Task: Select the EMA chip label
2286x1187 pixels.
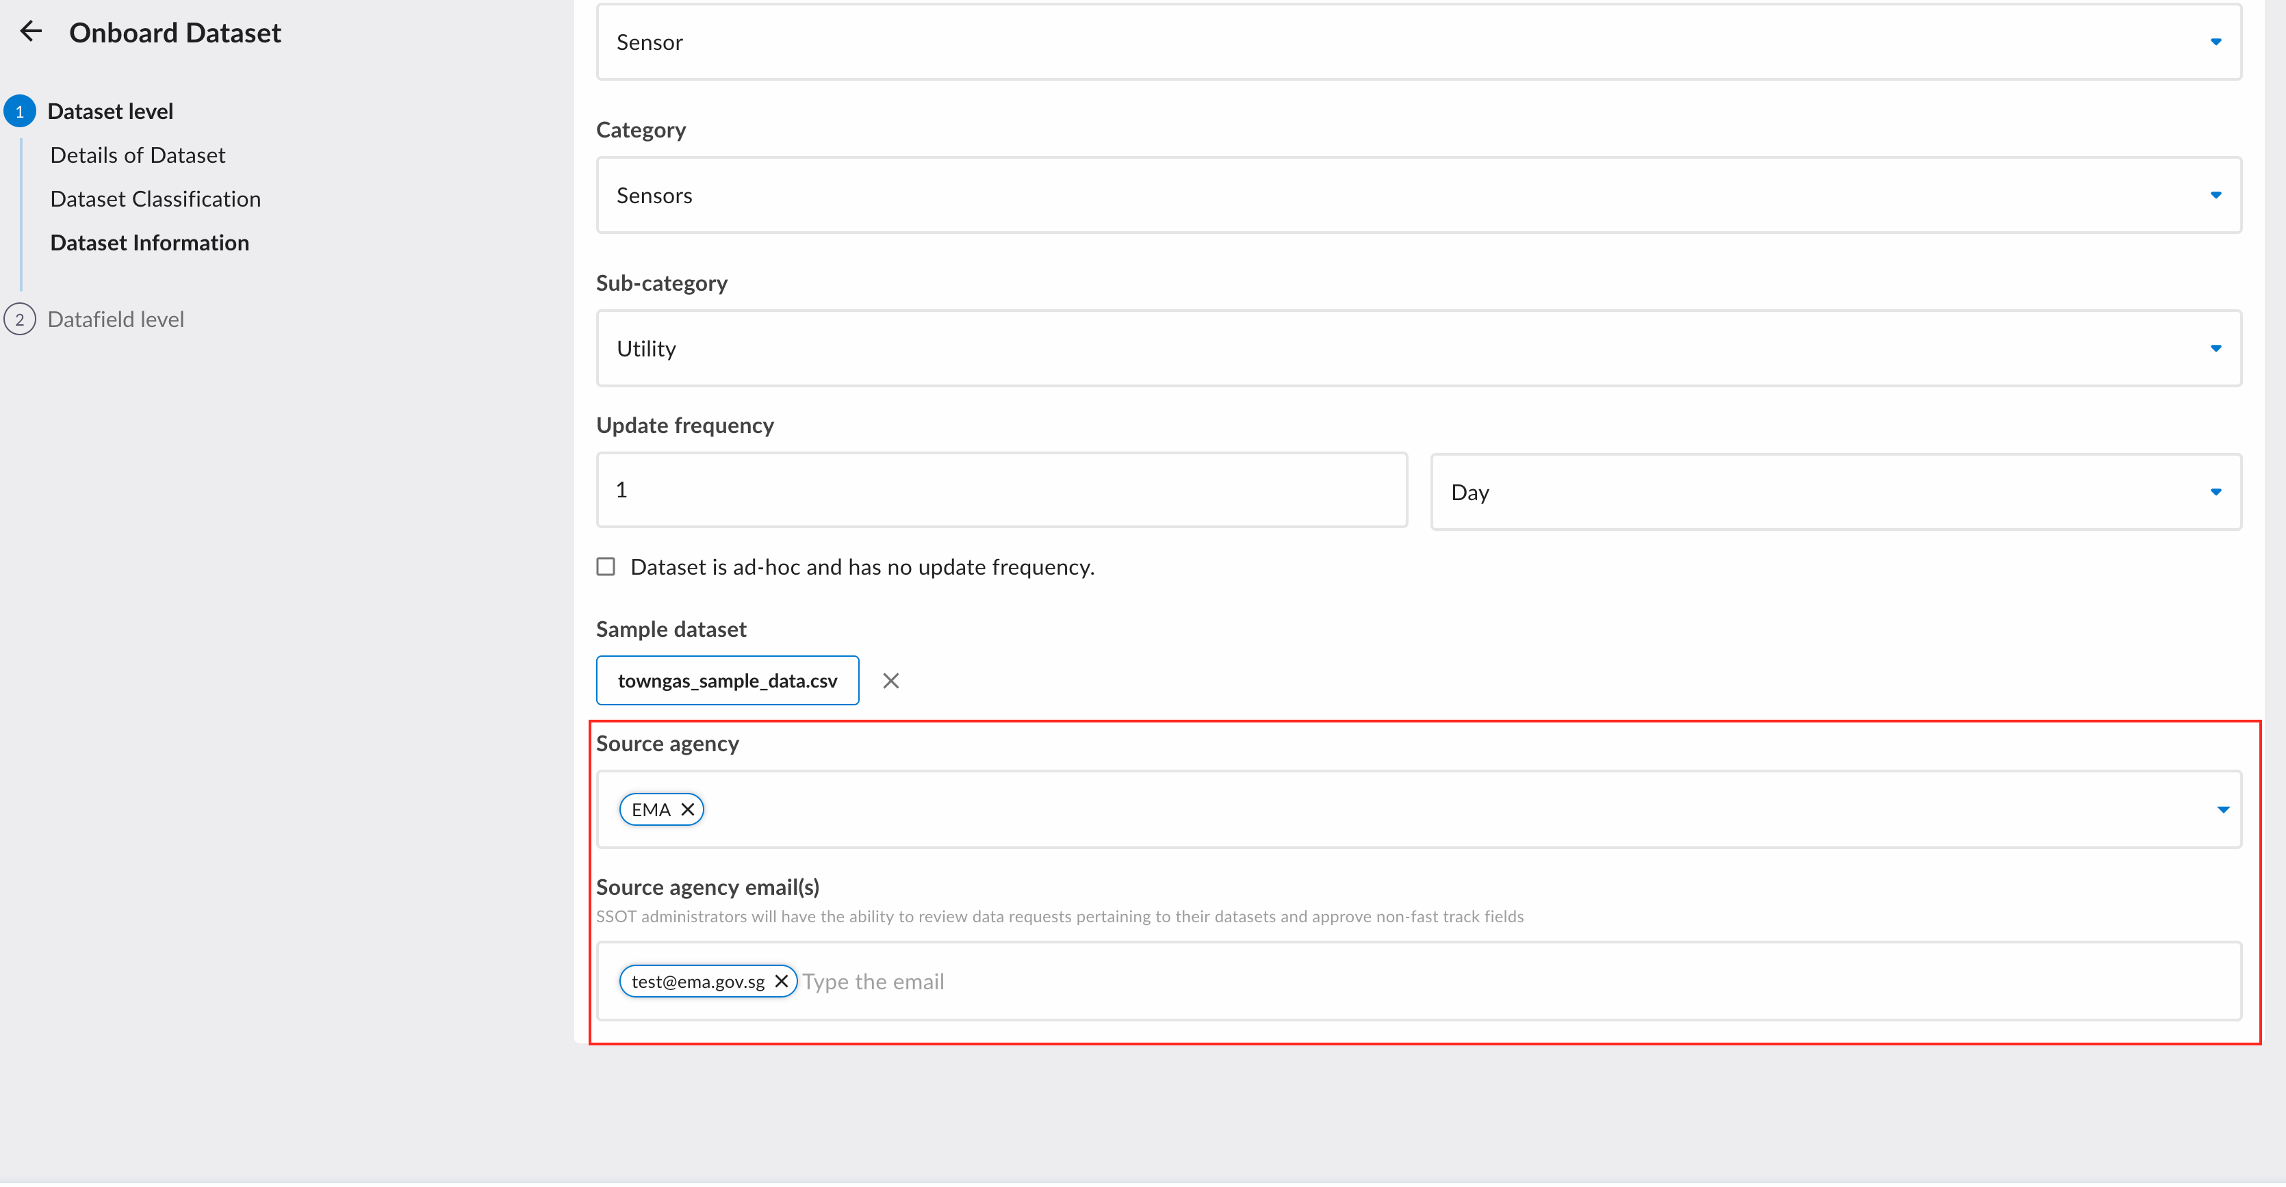Action: click(x=650, y=809)
